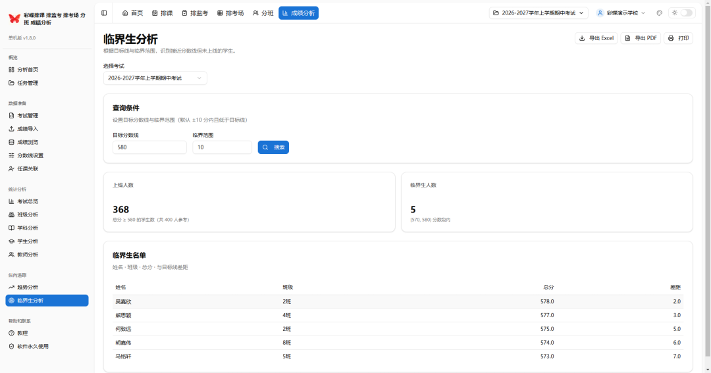Select the 吴嘉欣 table row
The height and width of the screenshot is (373, 711).
[398, 301]
